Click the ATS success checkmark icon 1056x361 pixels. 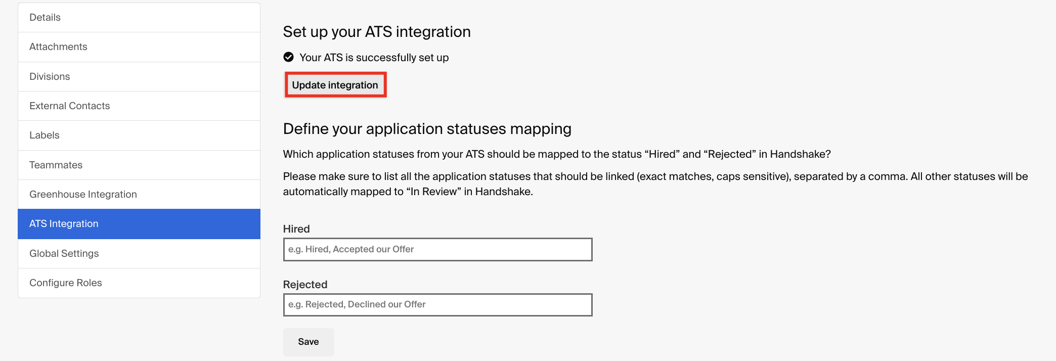(288, 57)
